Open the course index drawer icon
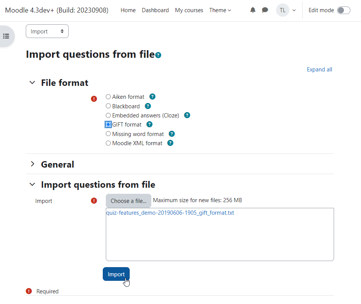Viewport: 361px width, 304px height. [x=6, y=36]
